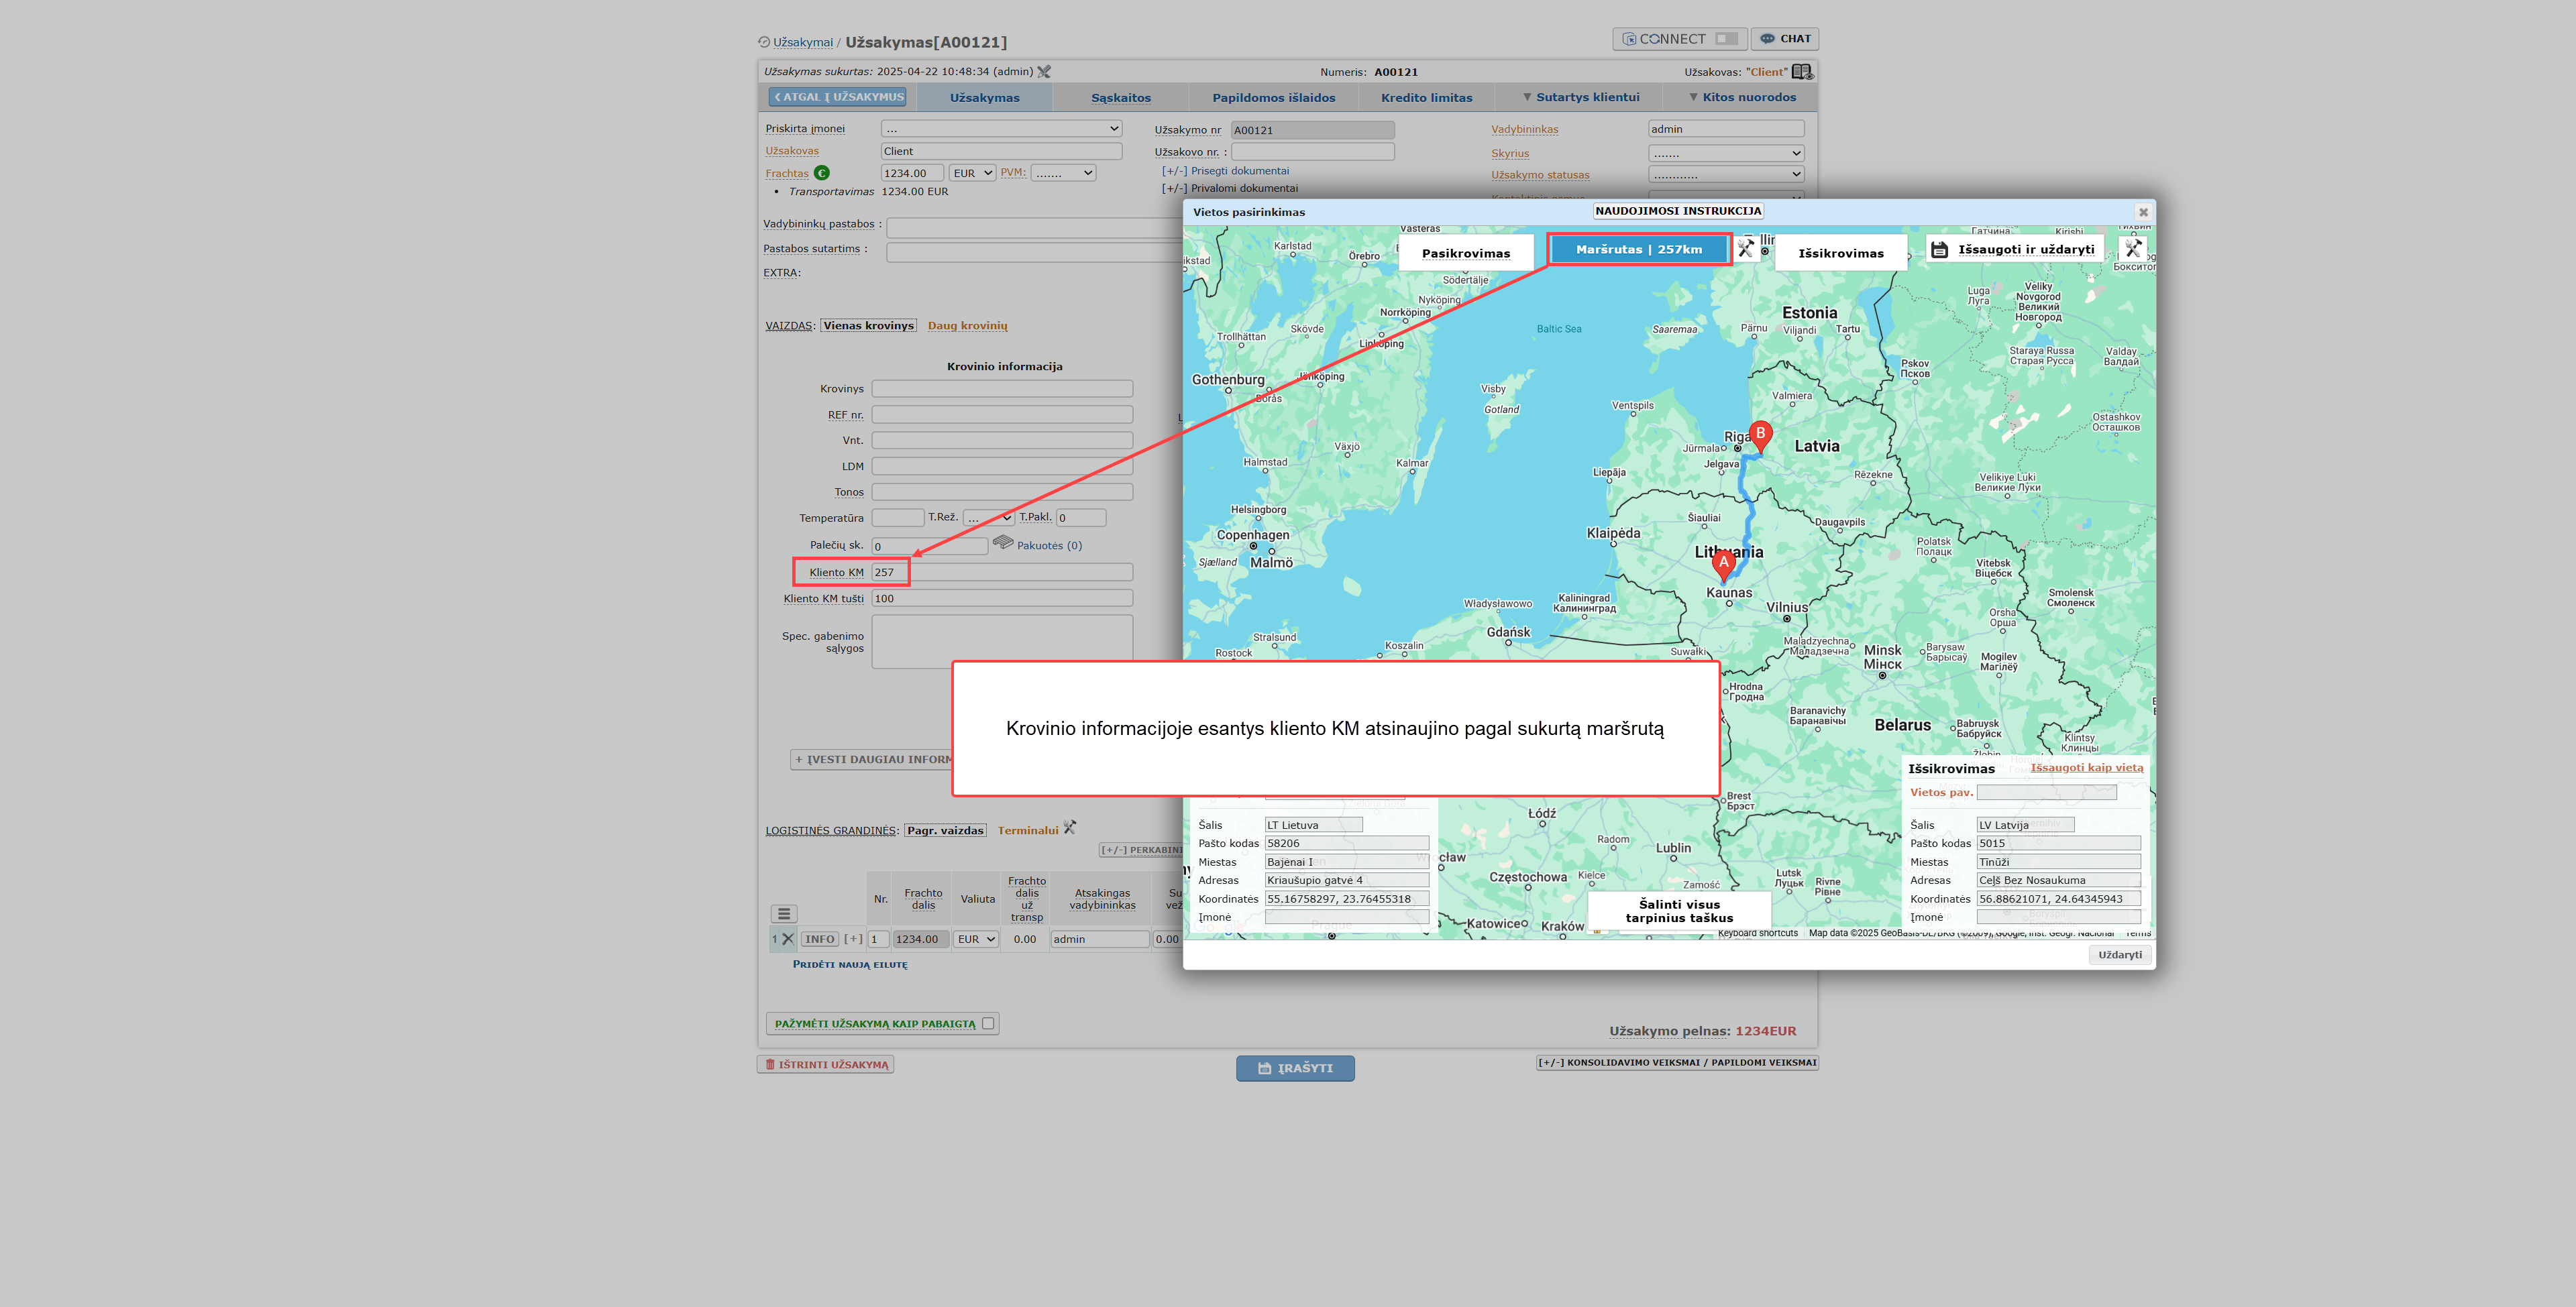
Task: Click map marker A near Kaunas
Action: tap(1723, 566)
